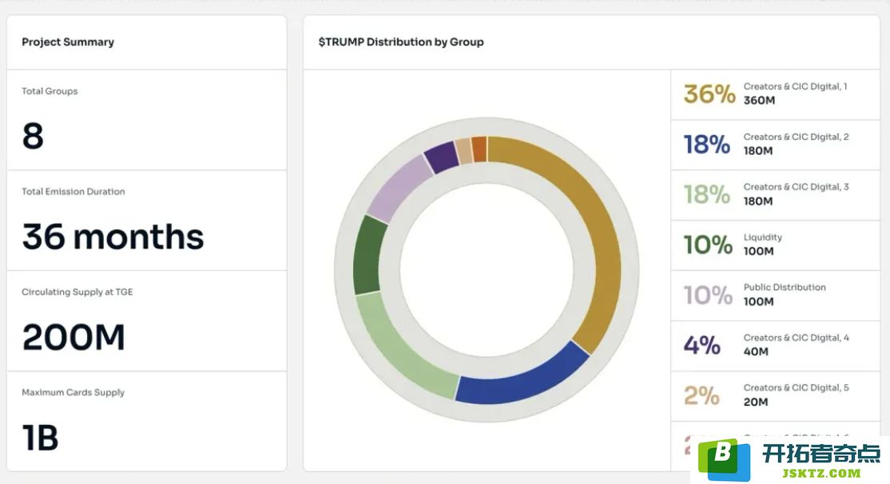
Task: Click the tan 2% legend figure
Action: tap(701, 395)
